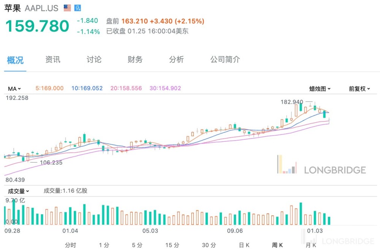Go to the 公司简介 tab
This screenshot has height=250, width=380.
point(225,60)
